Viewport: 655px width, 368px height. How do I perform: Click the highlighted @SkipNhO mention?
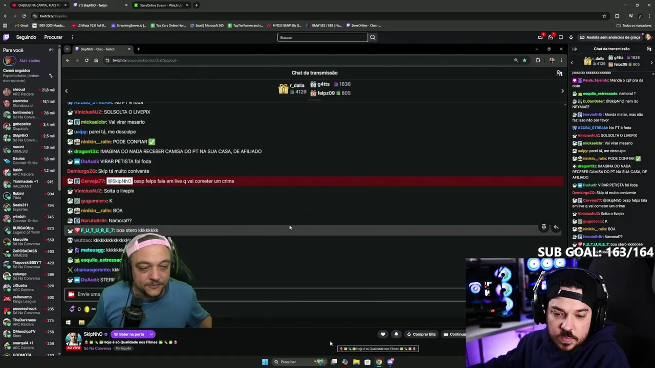coord(119,181)
